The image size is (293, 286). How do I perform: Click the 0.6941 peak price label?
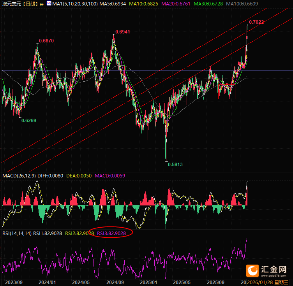[123, 32]
